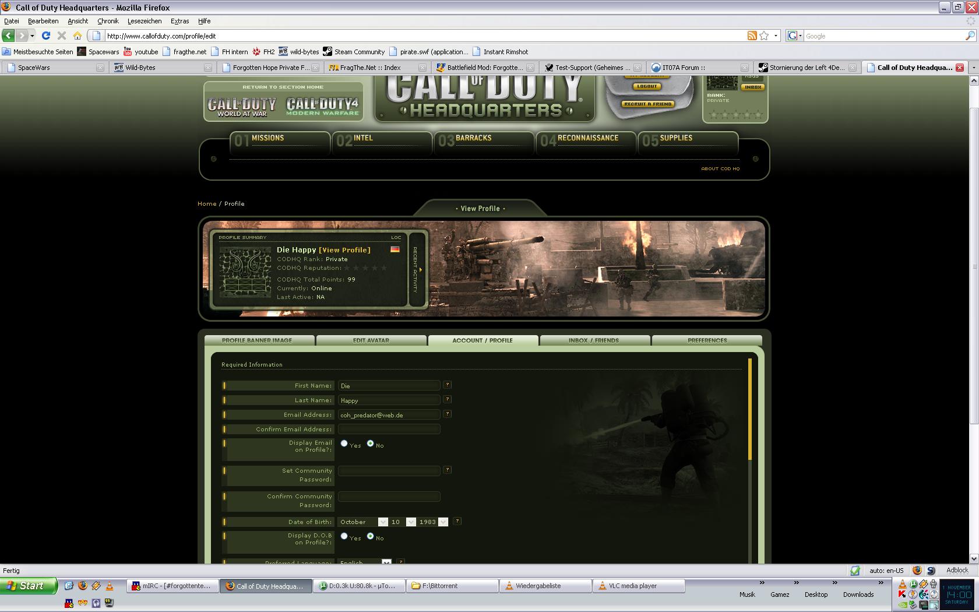Click the Call of Duty World at War logo
Screen dimensions: 979x612
242,106
